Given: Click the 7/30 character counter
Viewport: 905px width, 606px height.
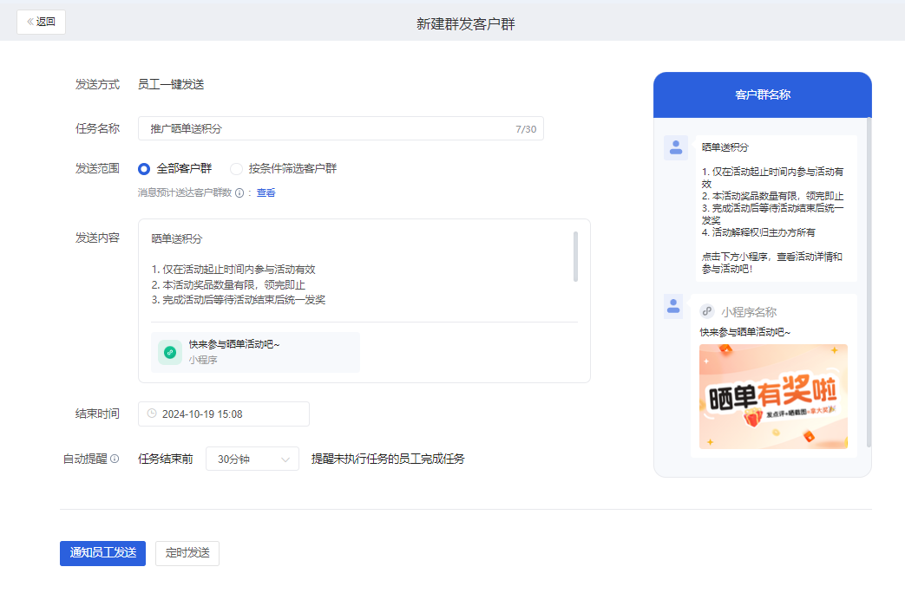Looking at the screenshot, I should pos(526,129).
